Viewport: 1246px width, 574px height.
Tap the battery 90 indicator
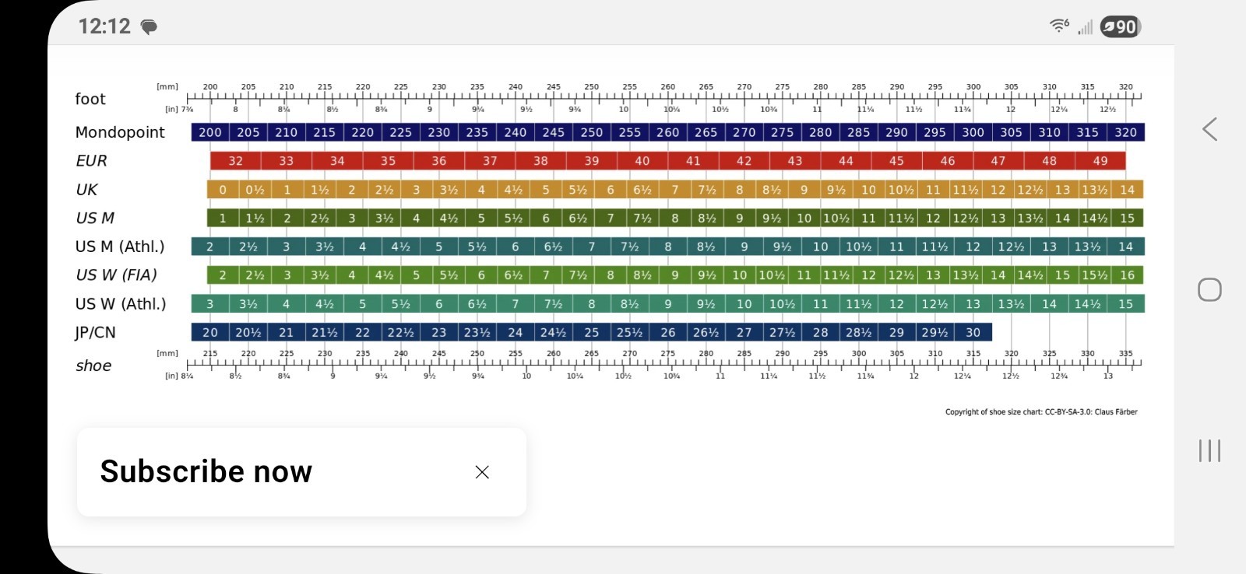1121,26
